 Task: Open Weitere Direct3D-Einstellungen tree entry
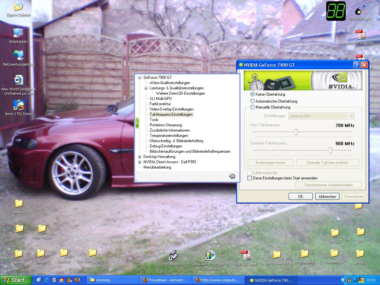click(180, 93)
